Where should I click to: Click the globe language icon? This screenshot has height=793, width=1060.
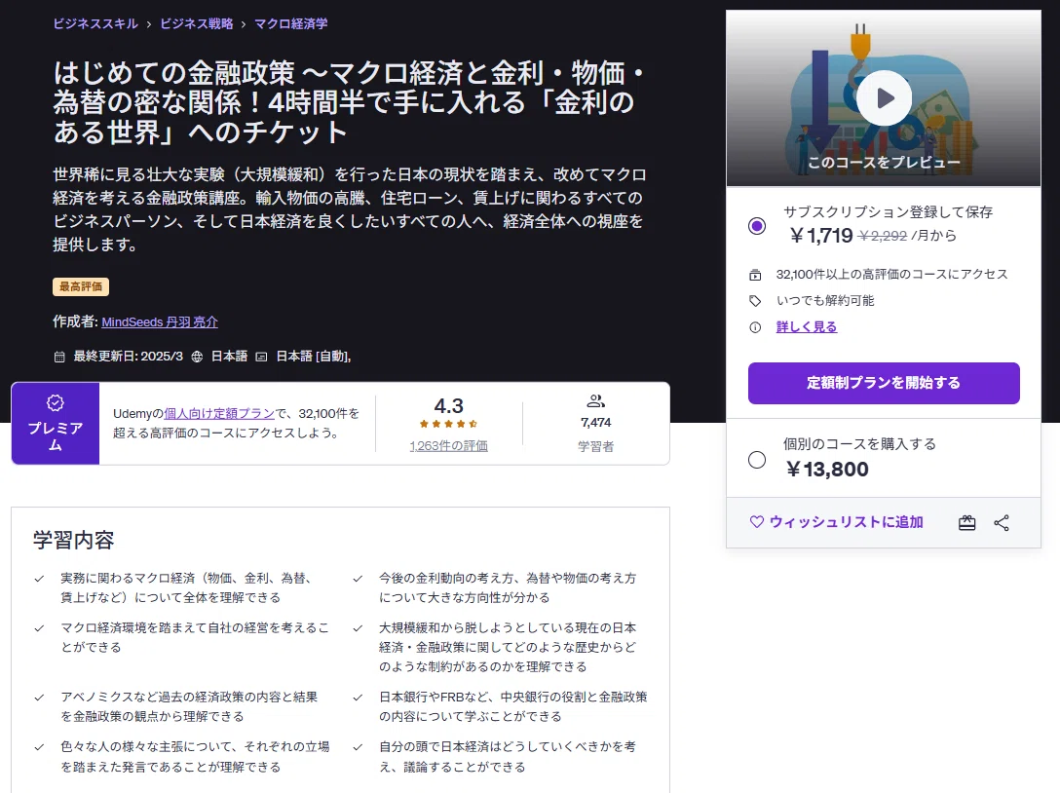197,357
